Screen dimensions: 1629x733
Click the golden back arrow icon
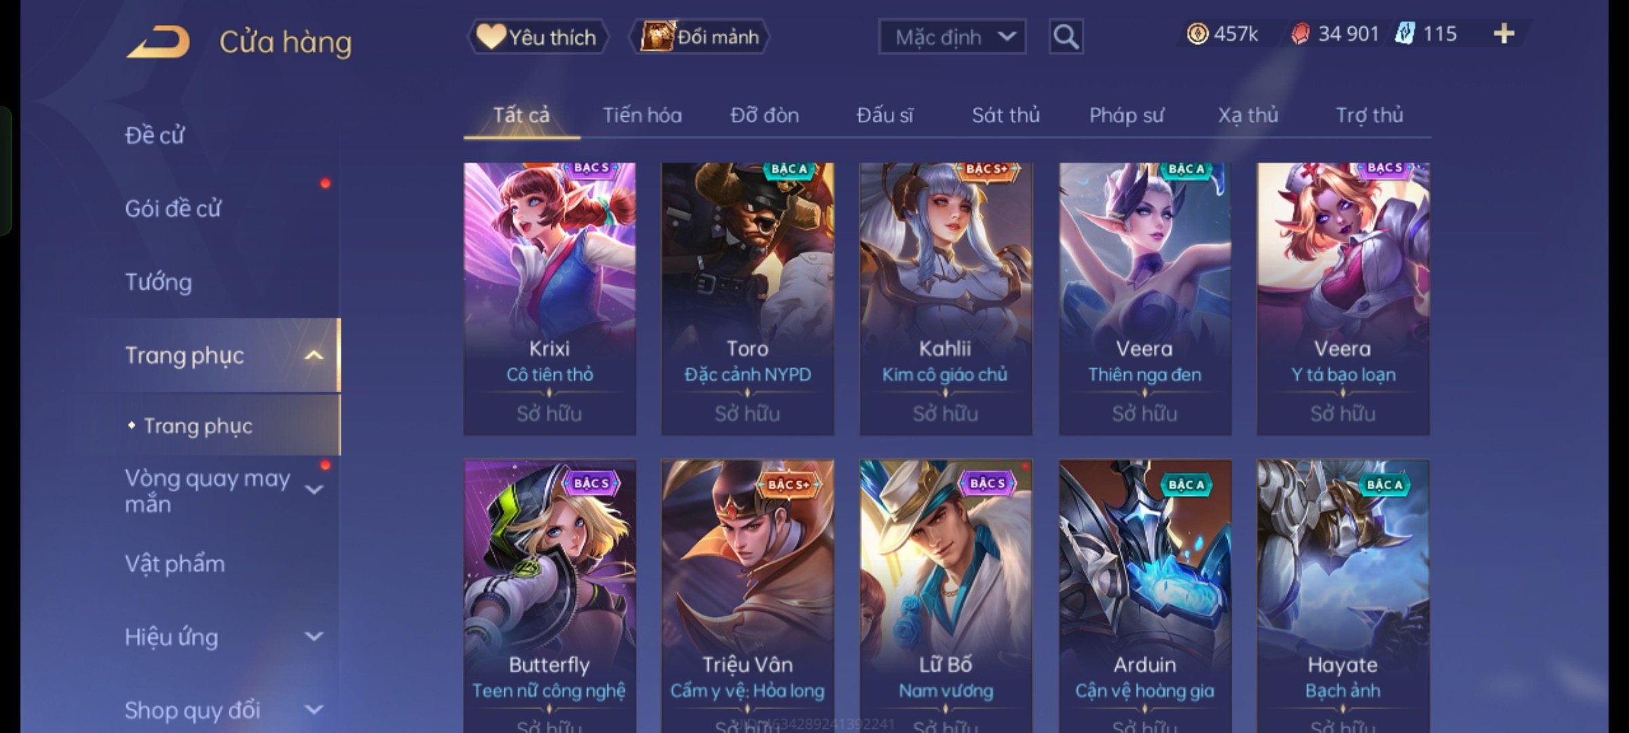157,42
